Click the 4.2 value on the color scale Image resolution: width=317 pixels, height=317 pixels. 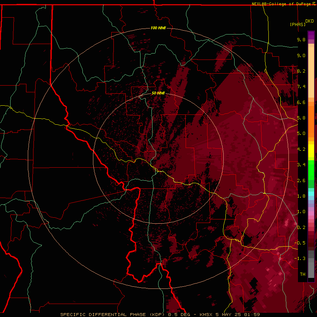pos(301,149)
